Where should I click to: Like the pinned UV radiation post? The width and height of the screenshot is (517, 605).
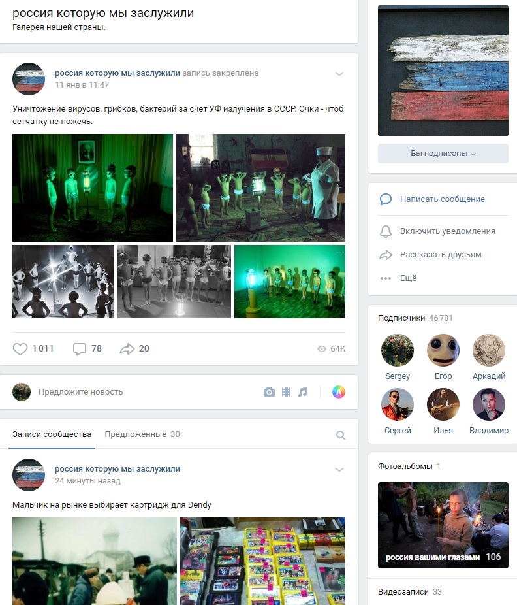pos(20,349)
